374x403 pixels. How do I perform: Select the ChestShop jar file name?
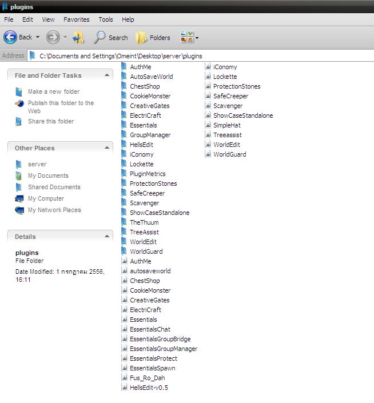click(x=145, y=281)
